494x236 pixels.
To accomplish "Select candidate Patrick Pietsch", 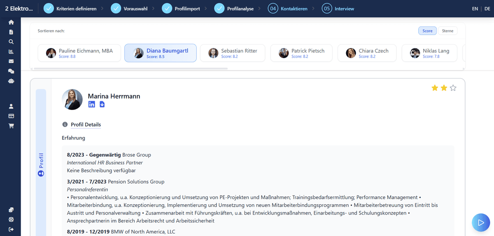I will tap(302, 53).
